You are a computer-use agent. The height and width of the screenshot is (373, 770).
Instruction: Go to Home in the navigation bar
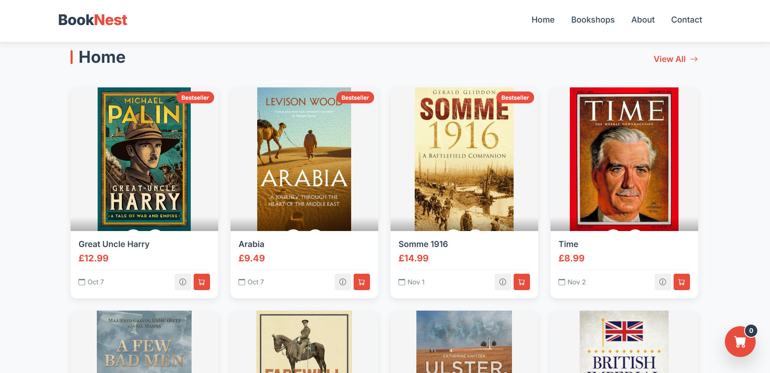tap(543, 20)
